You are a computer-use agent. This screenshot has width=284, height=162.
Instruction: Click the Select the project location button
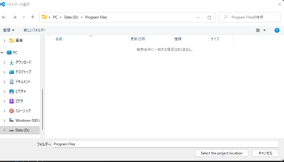coord(221,153)
